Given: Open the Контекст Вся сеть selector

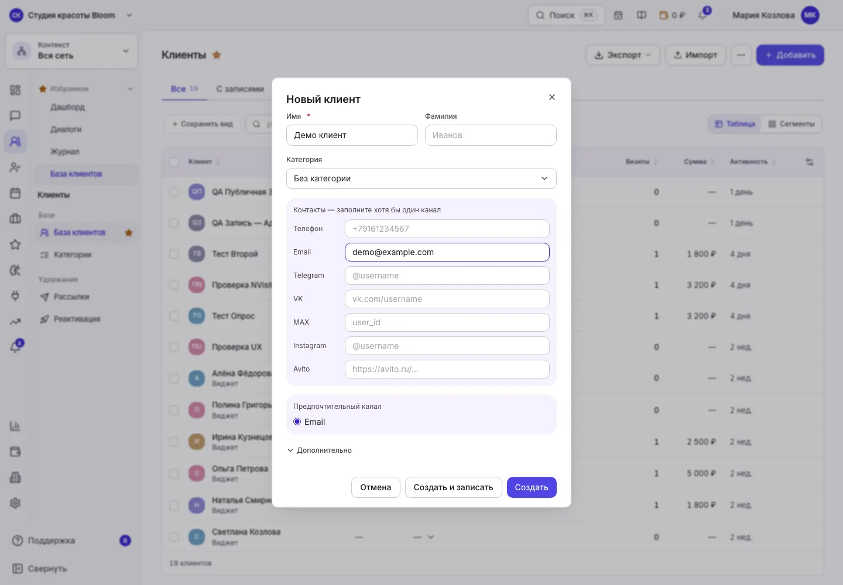Looking at the screenshot, I should (x=72, y=51).
